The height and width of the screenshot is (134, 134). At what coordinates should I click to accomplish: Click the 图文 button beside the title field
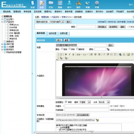coord(111,45)
